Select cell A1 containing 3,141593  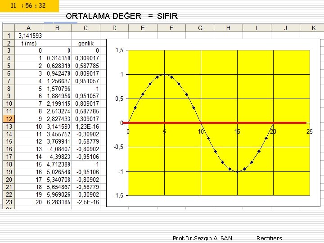coord(29,36)
